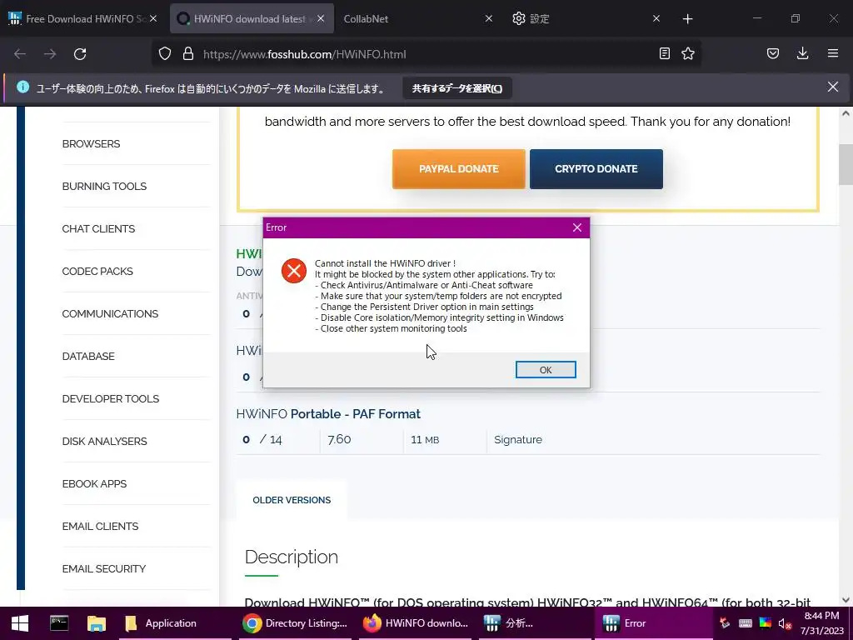Open the DISK ANALYSERS category
The width and height of the screenshot is (853, 640).
pyautogui.click(x=104, y=441)
